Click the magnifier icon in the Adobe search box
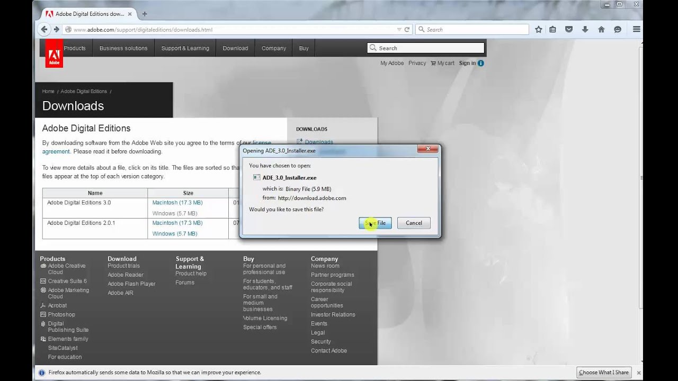 point(373,48)
